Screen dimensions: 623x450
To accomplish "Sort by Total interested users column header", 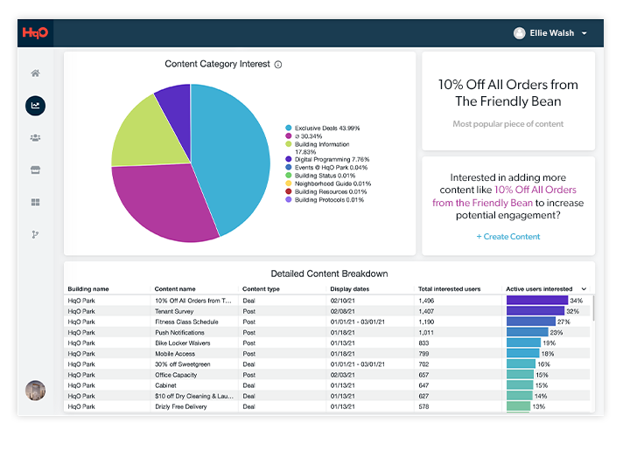I will coord(450,289).
